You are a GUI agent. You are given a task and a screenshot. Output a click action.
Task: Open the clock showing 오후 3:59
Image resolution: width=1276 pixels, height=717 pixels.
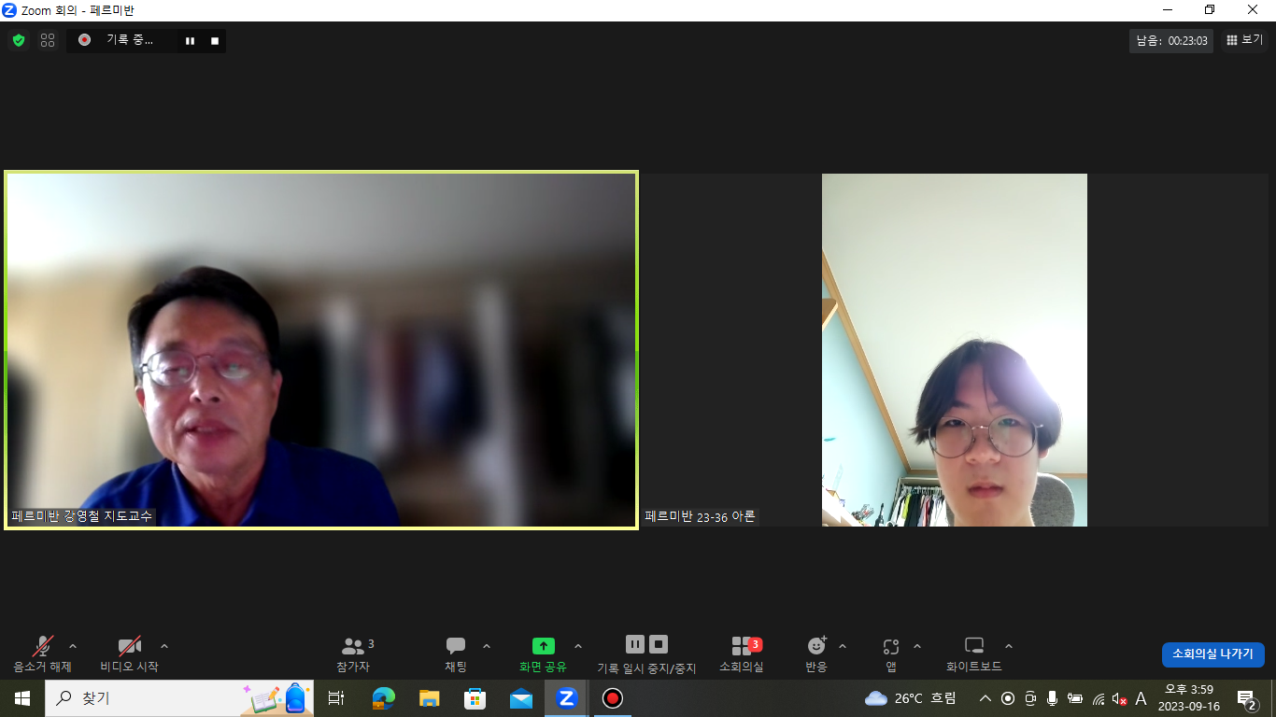1189,698
